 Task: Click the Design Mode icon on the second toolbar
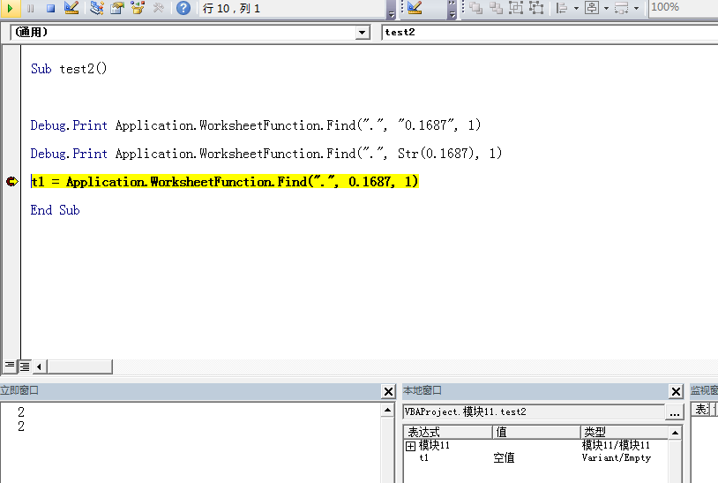415,8
